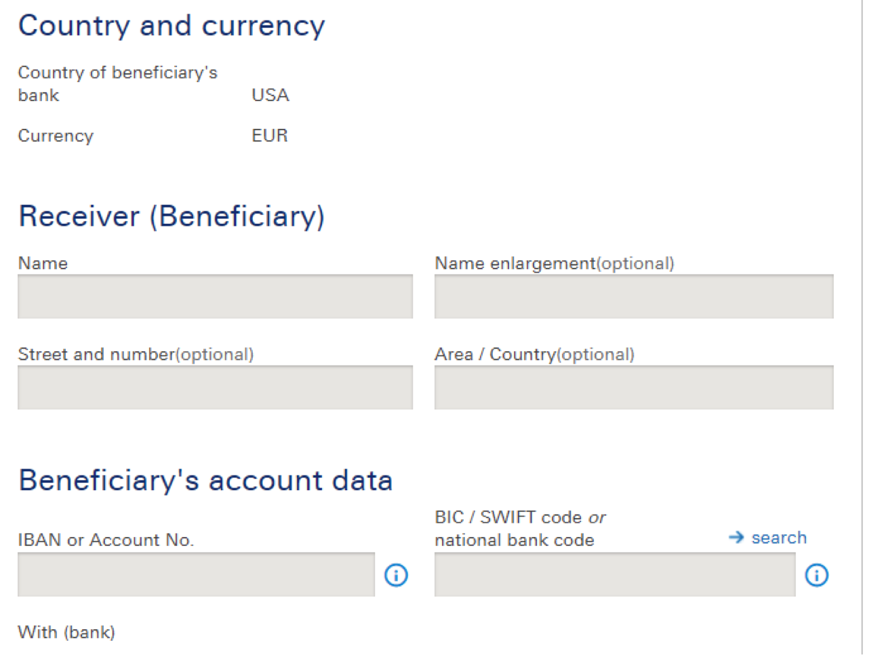Image resolution: width=882 pixels, height=655 pixels.
Task: Click the arrow icon before search
Action: (736, 537)
